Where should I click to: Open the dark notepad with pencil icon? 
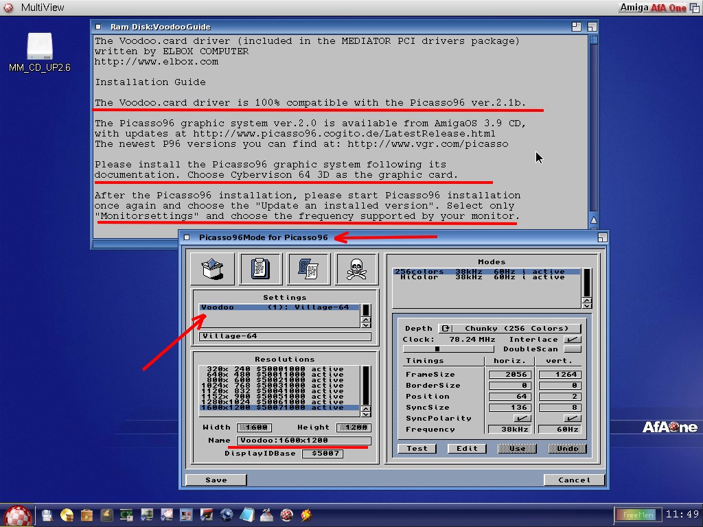(x=106, y=515)
